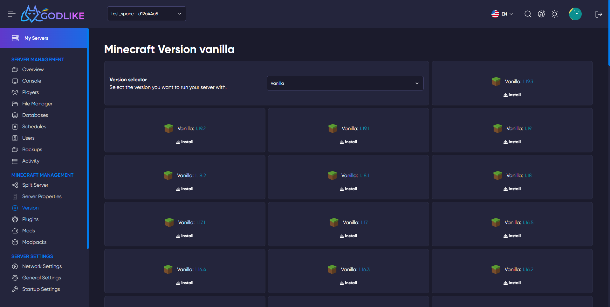610x307 pixels.
Task: Click the US flag language icon
Action: pyautogui.click(x=495, y=14)
